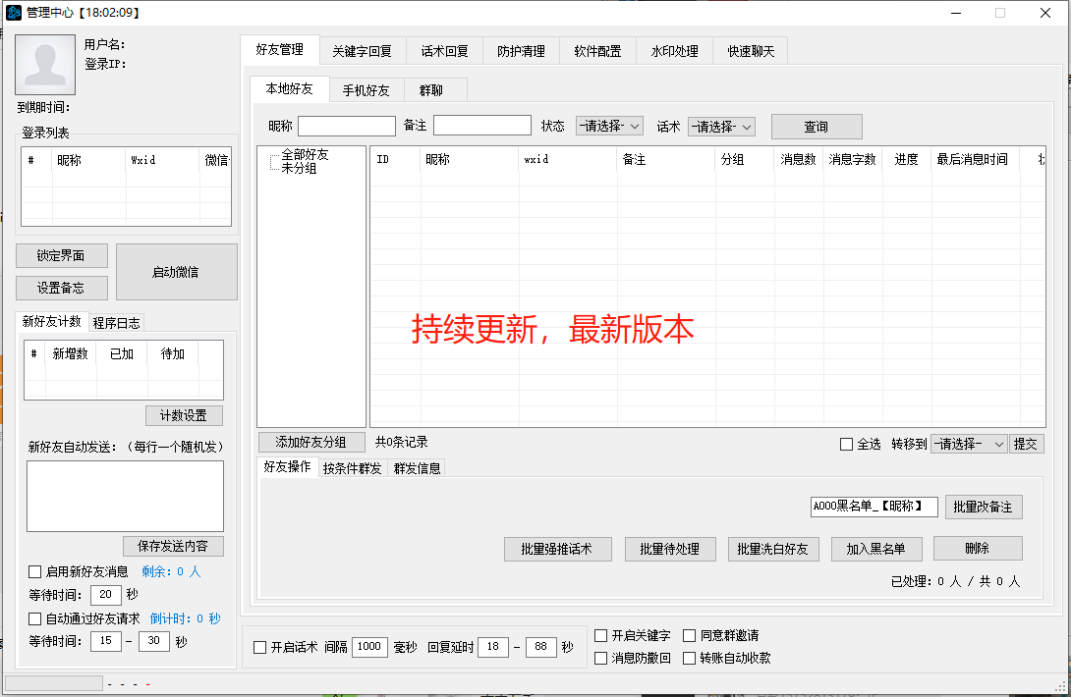This screenshot has height=697, width=1071.
Task: Click the 间隔 field showing 1000
Action: (x=369, y=647)
